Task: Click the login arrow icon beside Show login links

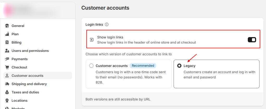Action: click(x=92, y=40)
